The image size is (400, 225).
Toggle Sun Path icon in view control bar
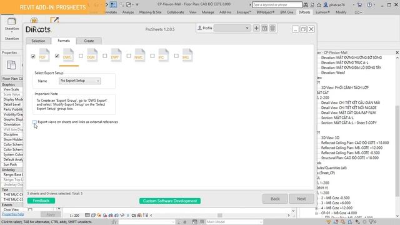pos(99,215)
